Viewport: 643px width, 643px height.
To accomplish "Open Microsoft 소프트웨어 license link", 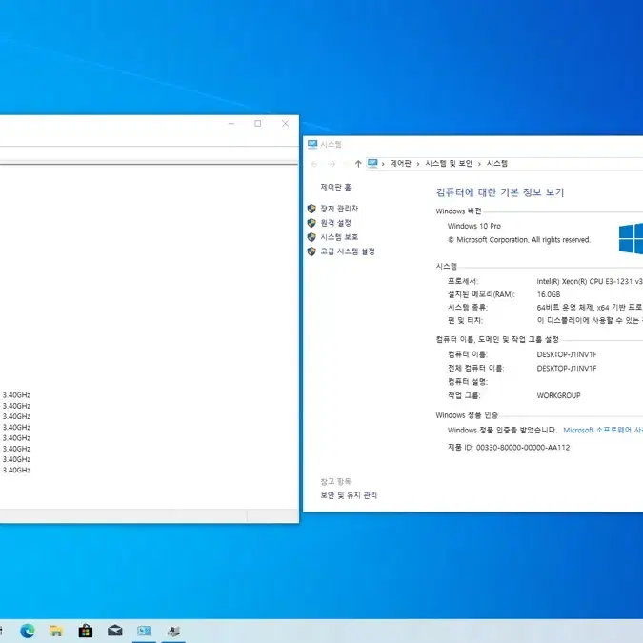I will tap(603, 431).
